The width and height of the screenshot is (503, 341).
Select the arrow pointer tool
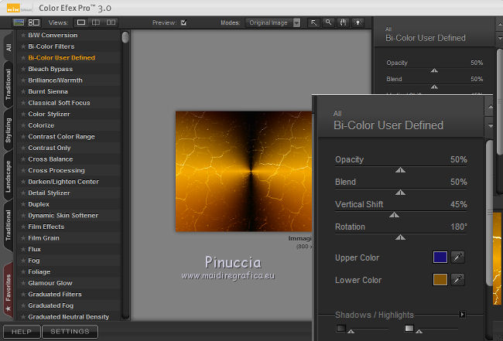coord(314,23)
